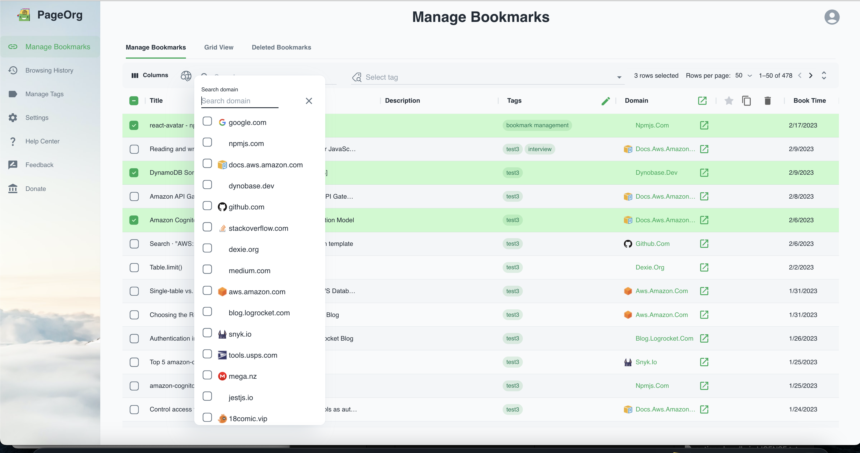Open Browsing History in the sidebar
The image size is (860, 453).
point(50,70)
